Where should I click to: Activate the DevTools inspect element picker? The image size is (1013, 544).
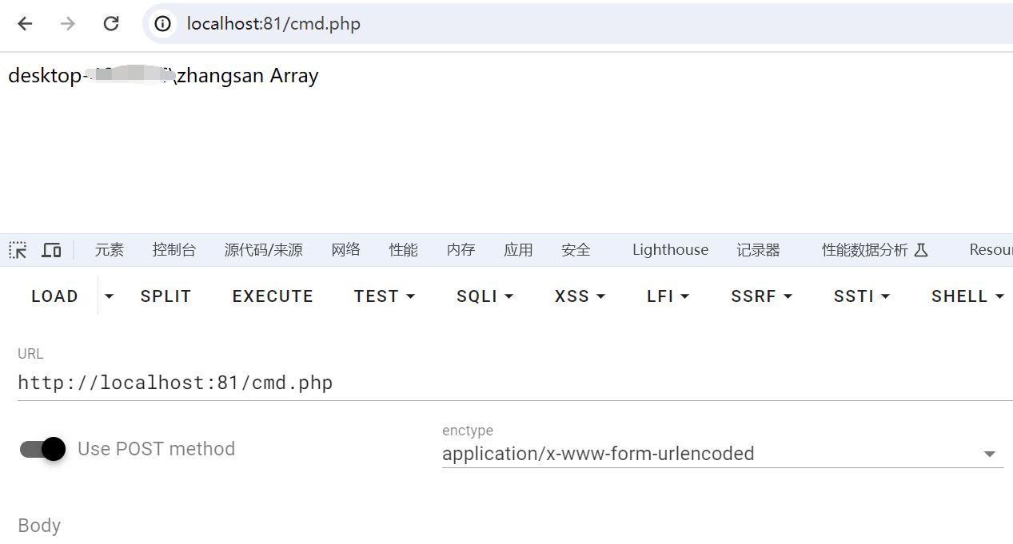(18, 250)
